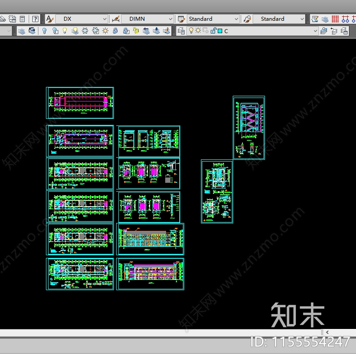Click the Thaw All Layers sun icon

pos(106,31)
